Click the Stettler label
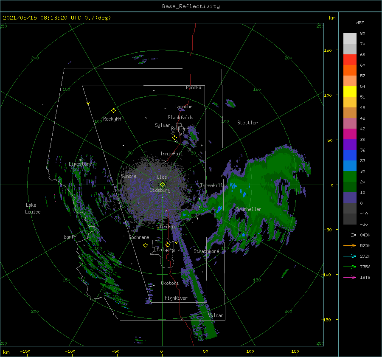382x357 pixels. [247, 123]
